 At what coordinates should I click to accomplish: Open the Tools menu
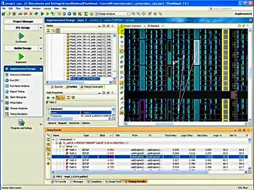coord(26,8)
